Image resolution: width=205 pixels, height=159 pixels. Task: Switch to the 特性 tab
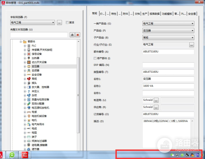click(x=114, y=14)
